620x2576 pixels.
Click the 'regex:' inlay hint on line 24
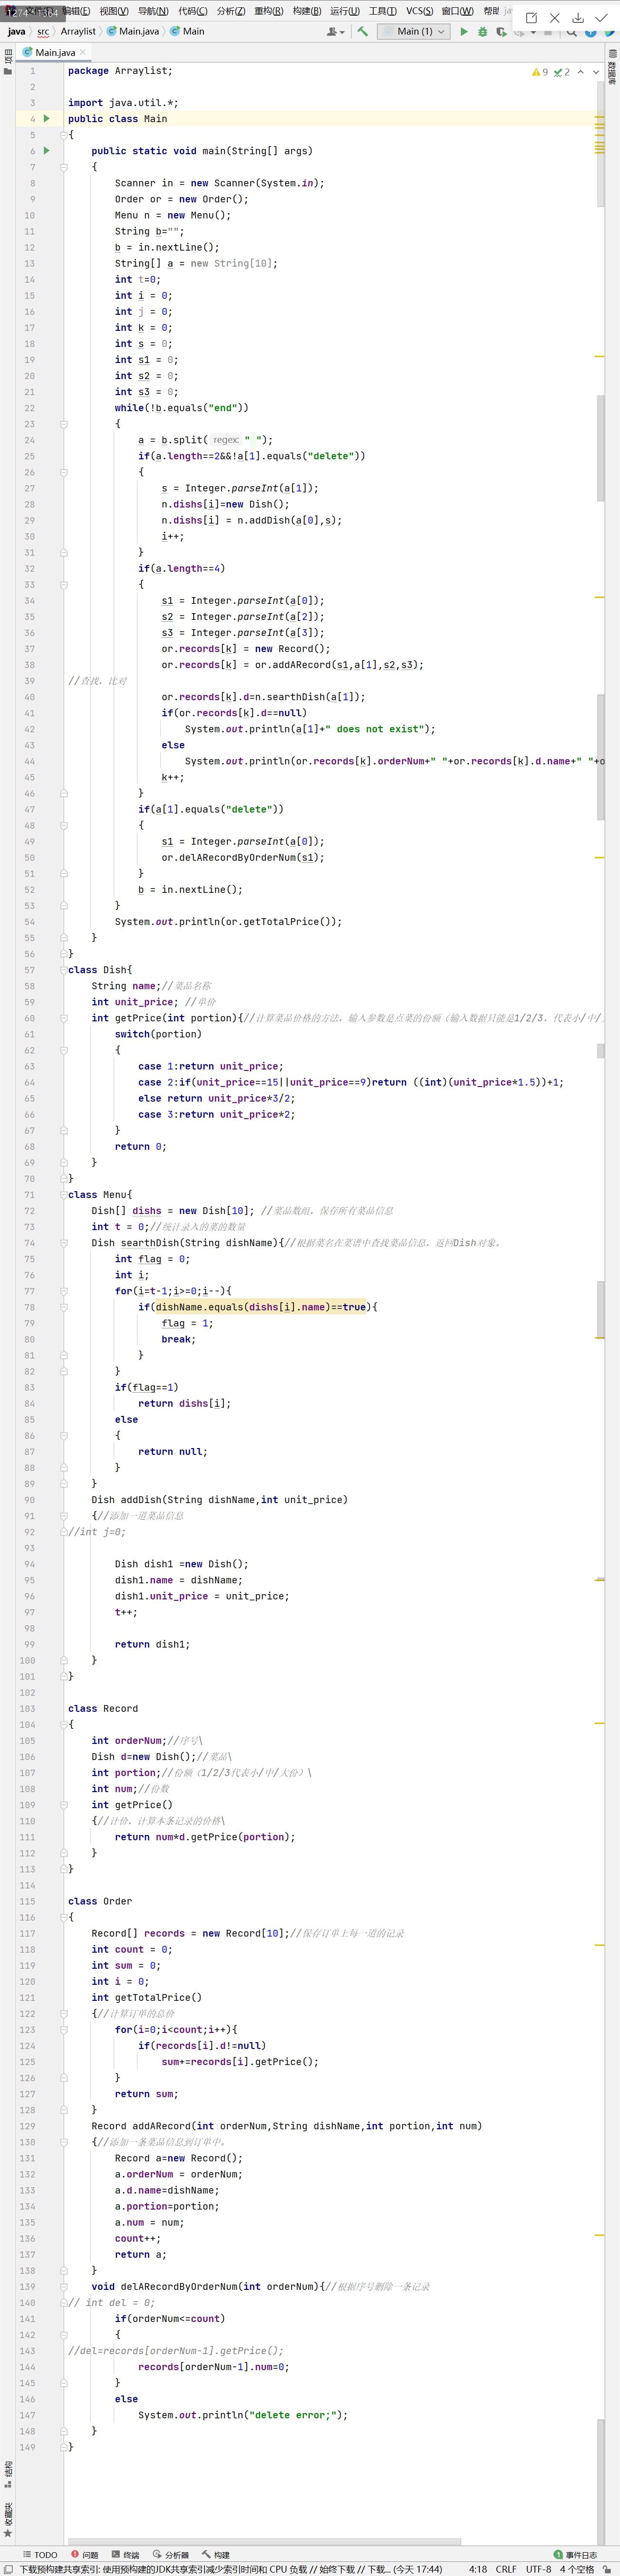click(x=226, y=440)
